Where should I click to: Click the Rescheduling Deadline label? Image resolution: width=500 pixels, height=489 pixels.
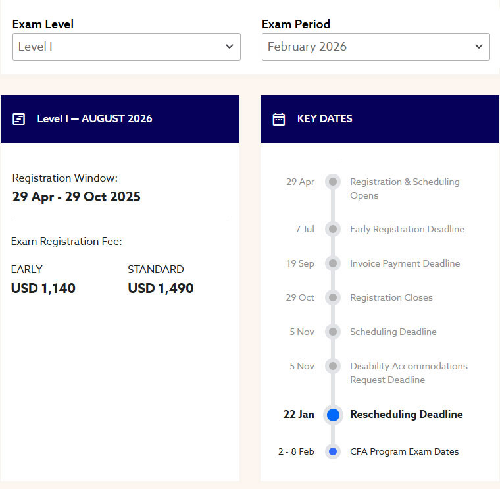pyautogui.click(x=406, y=415)
